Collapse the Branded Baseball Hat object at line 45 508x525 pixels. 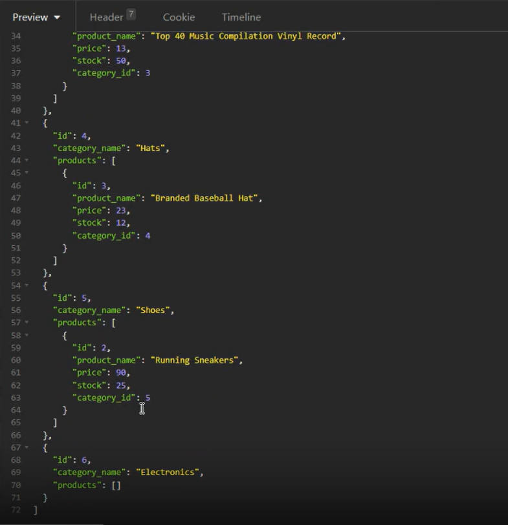point(27,173)
